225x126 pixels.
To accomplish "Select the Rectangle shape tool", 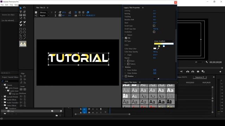I will pos(21,29).
